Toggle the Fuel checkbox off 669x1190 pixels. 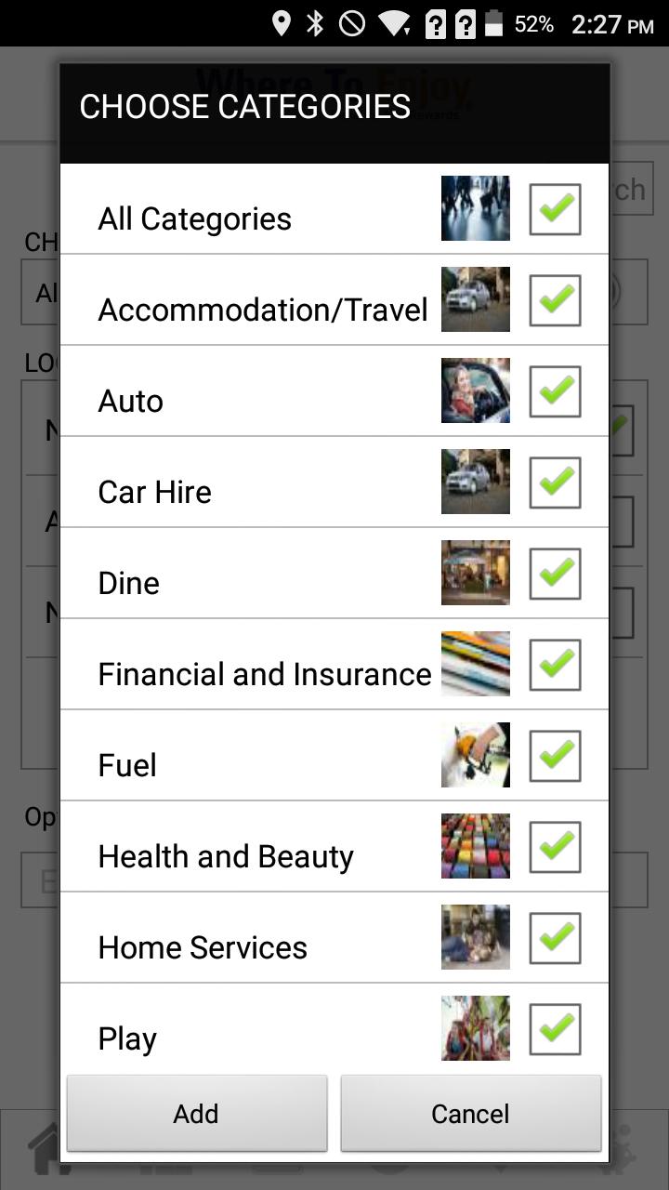point(555,756)
